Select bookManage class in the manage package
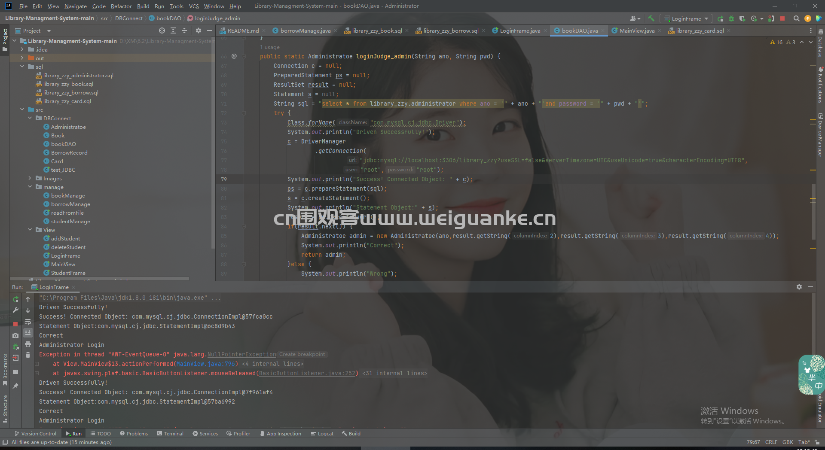Viewport: 825px width, 450px height. point(68,195)
